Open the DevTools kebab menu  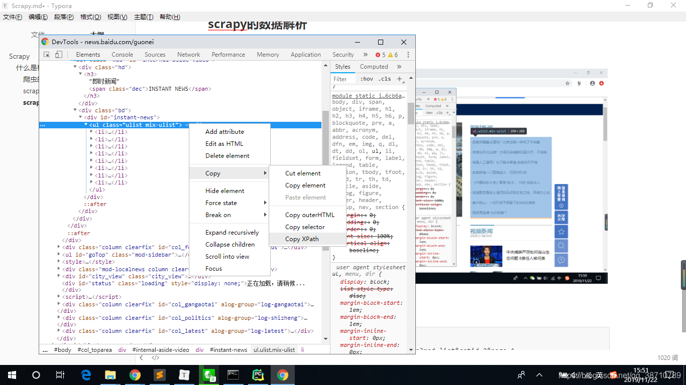point(408,55)
